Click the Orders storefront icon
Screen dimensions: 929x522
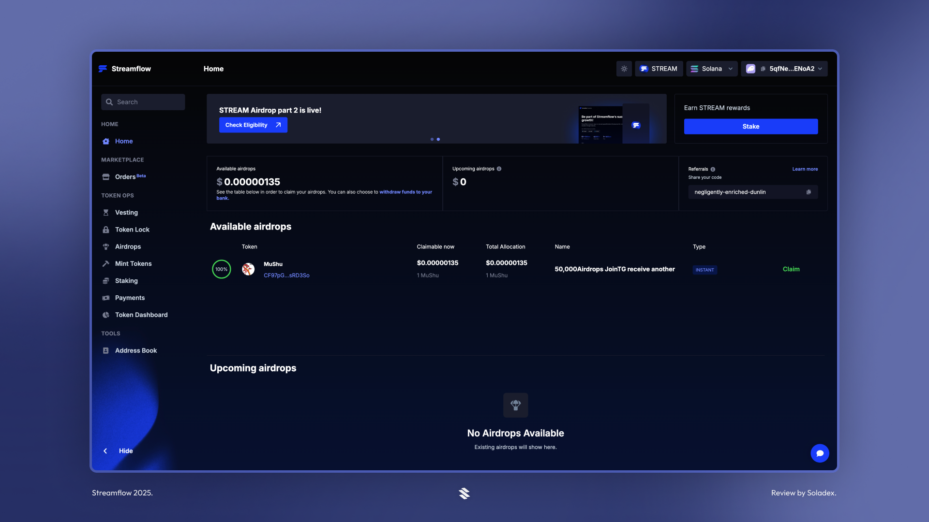106,177
